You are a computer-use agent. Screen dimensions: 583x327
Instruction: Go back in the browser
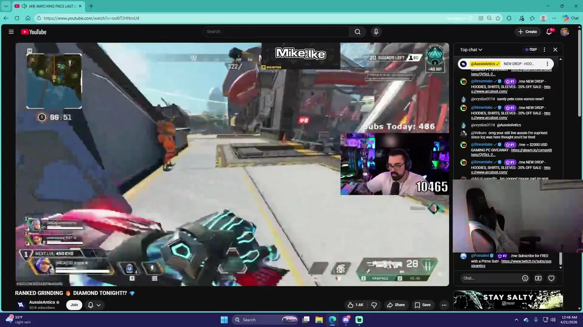tap(6, 18)
